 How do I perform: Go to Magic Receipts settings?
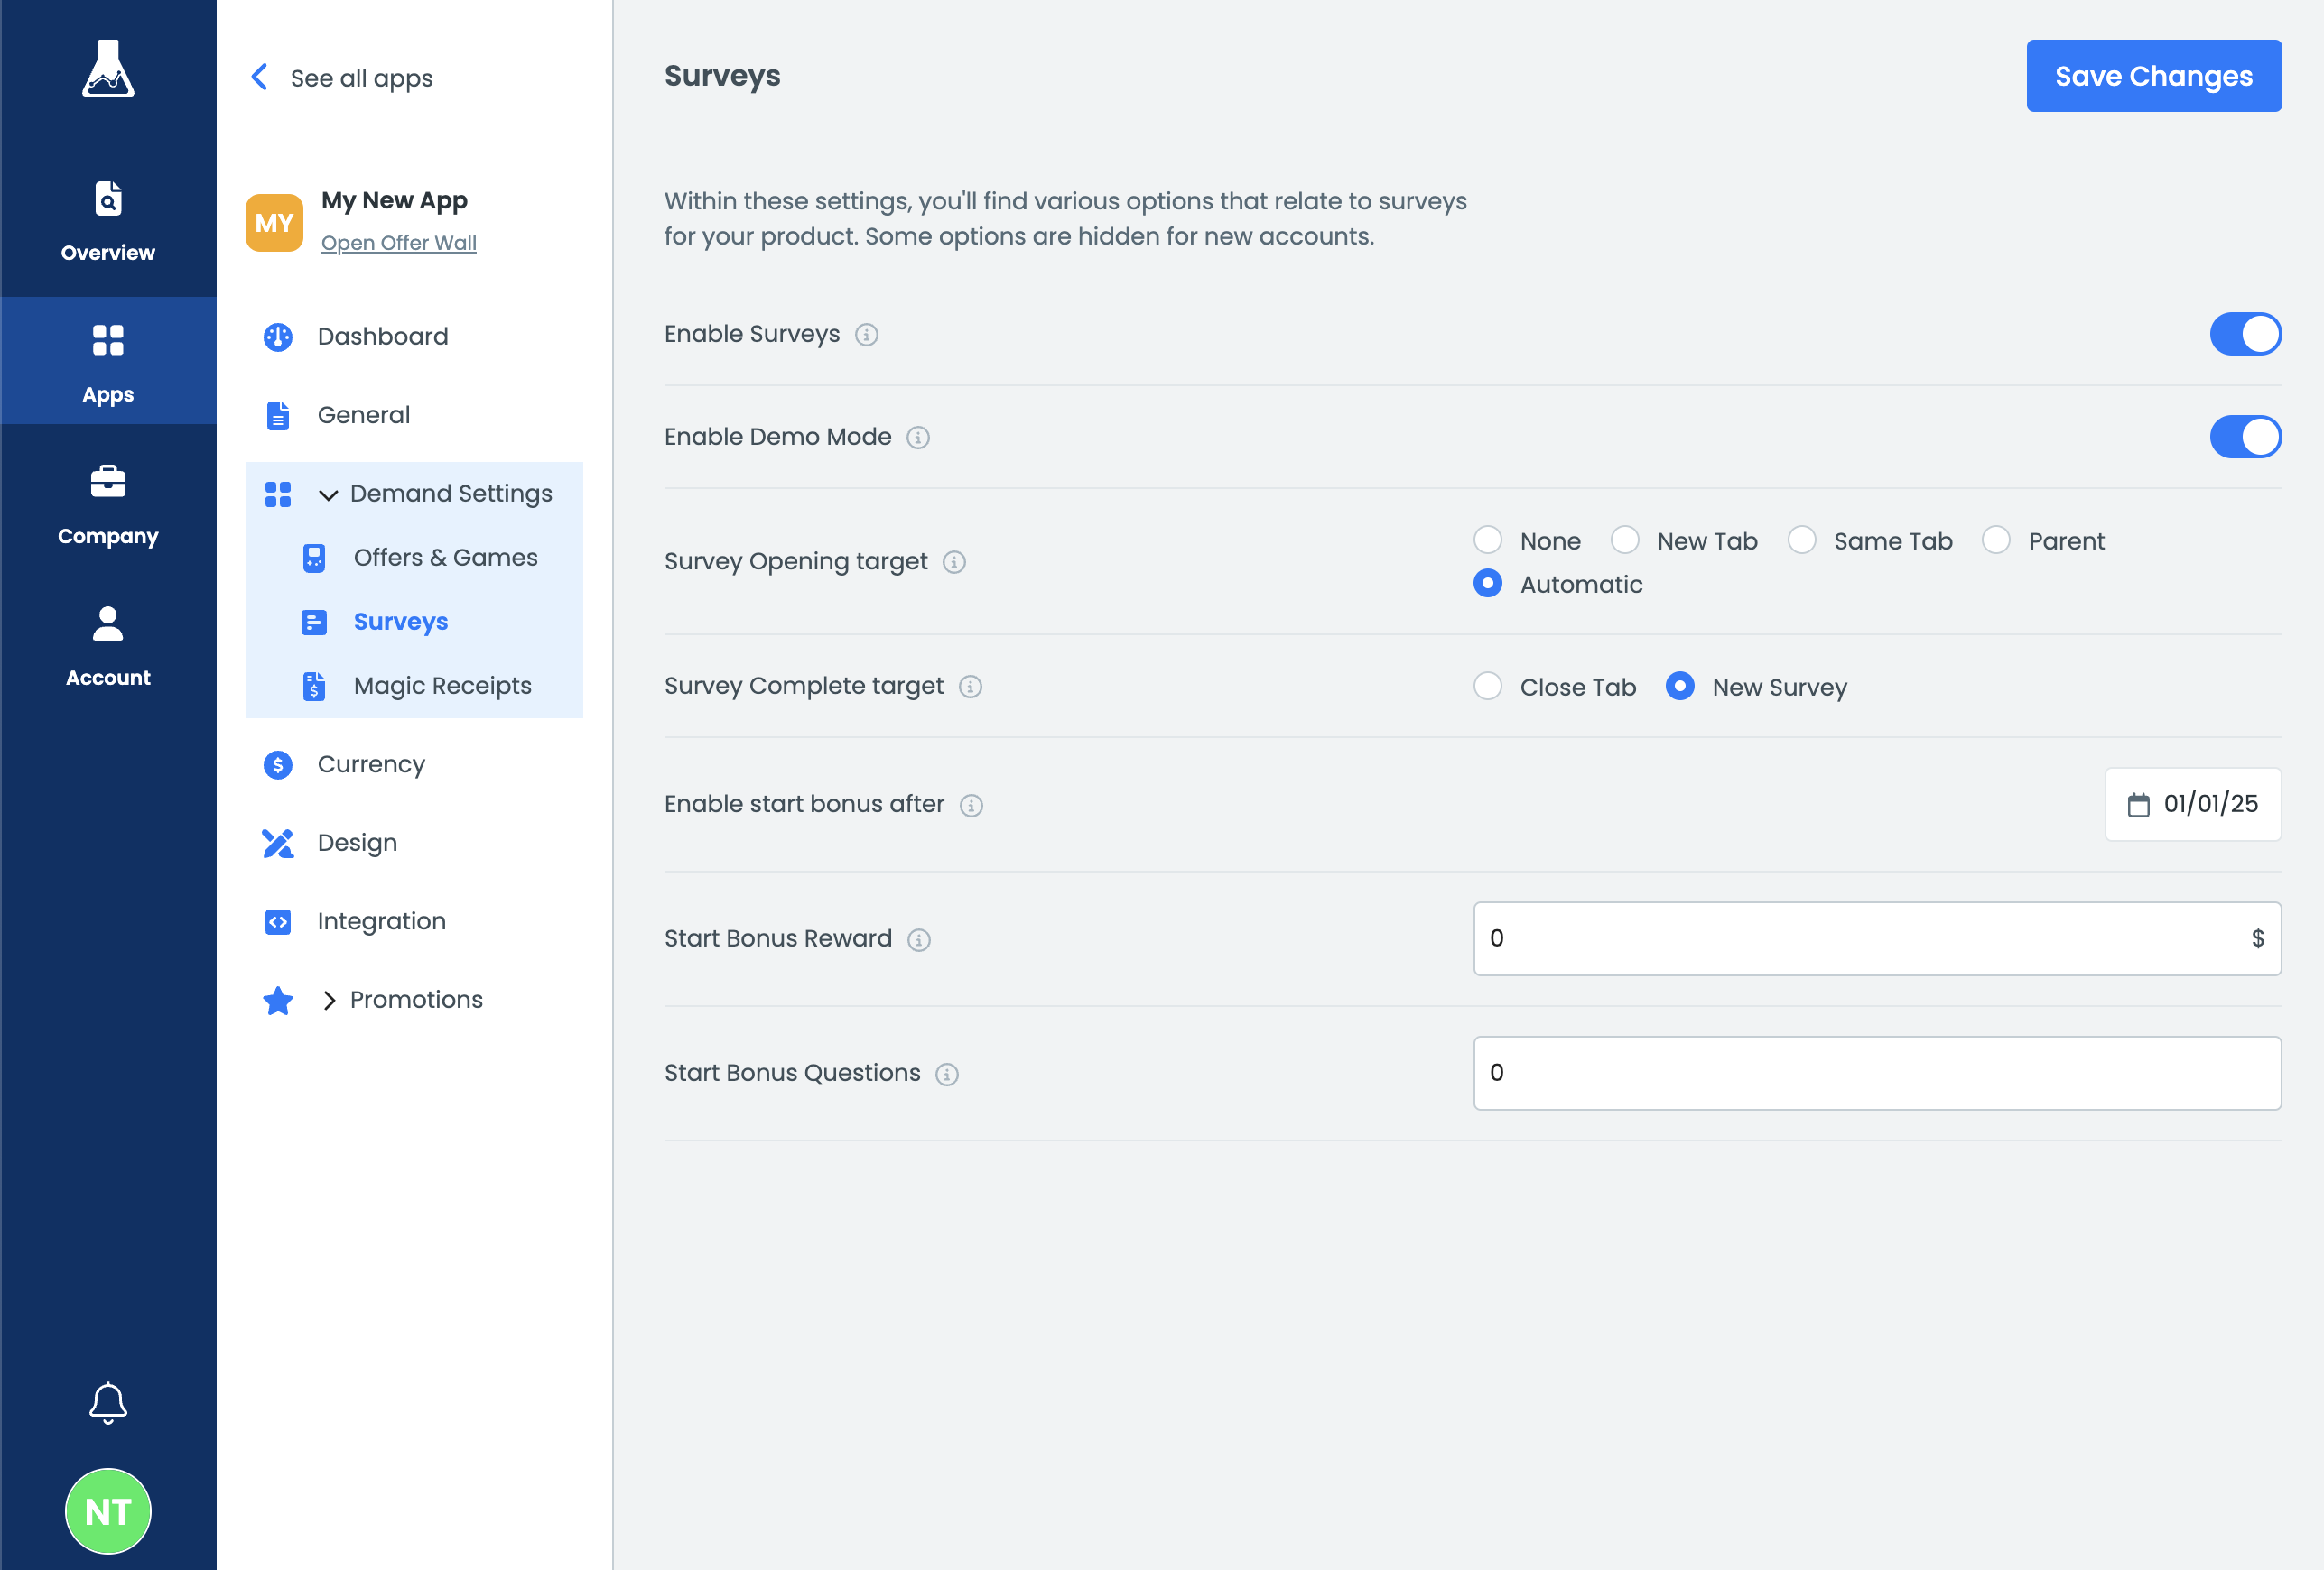click(x=442, y=686)
